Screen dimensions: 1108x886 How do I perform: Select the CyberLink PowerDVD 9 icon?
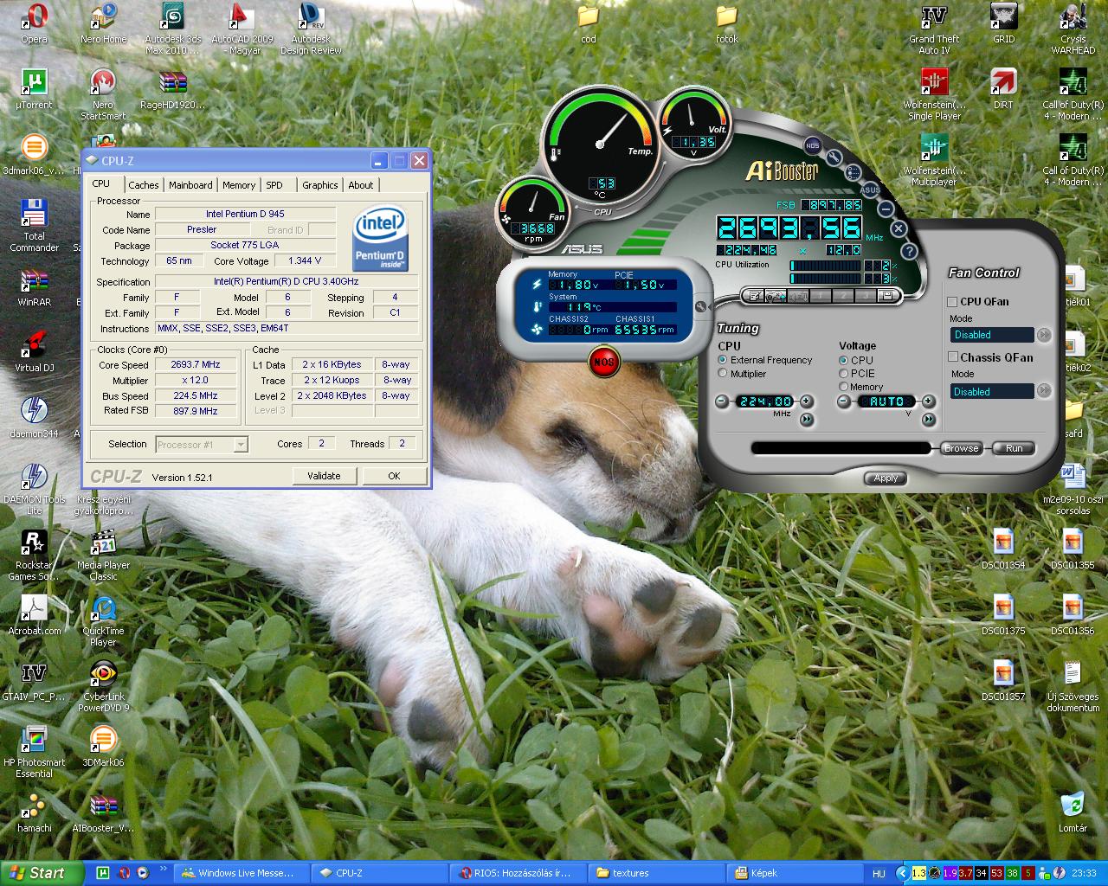click(x=103, y=687)
